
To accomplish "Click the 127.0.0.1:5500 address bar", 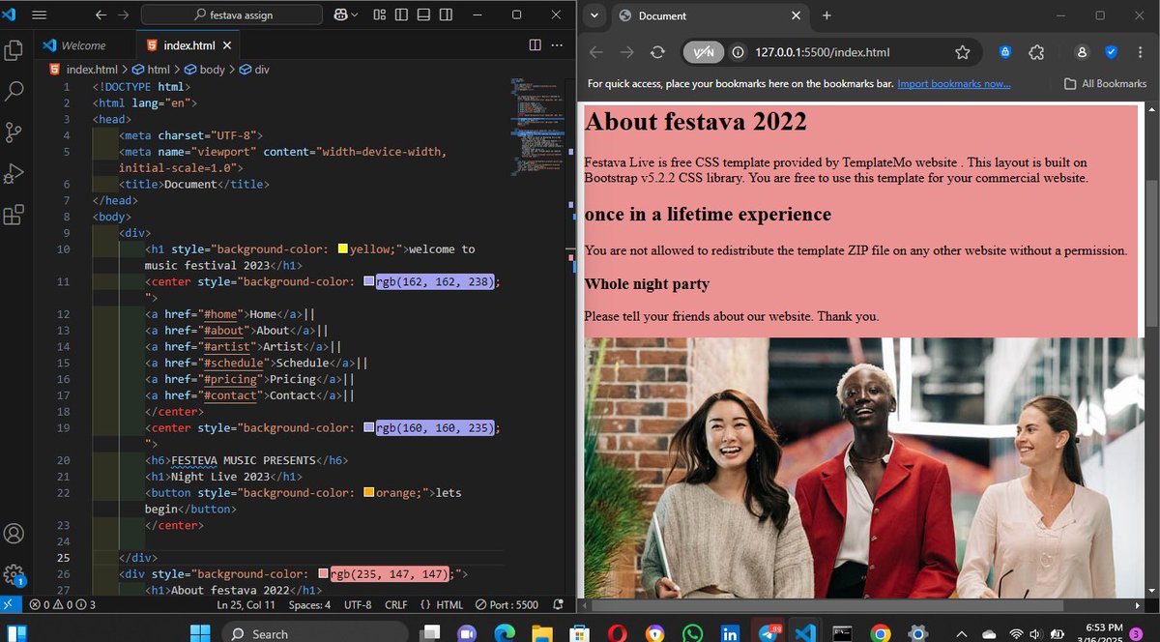I will pyautogui.click(x=831, y=52).
